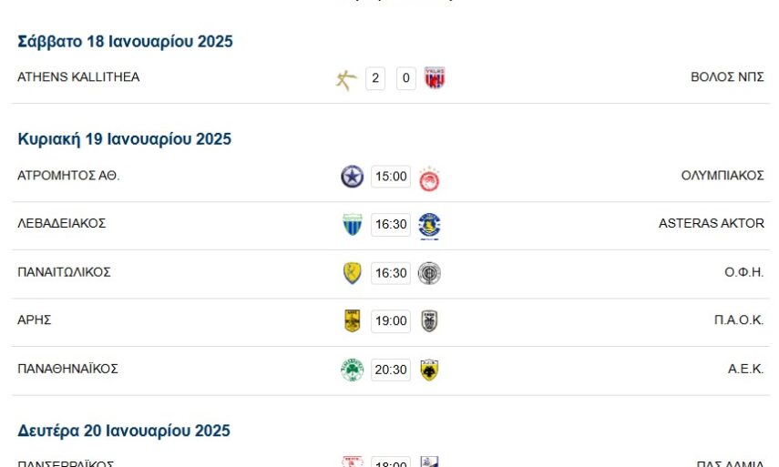
Task: Open the ΠΑΝΑΘΗΝΑΪΚΟΣ team link
Action: [68, 369]
